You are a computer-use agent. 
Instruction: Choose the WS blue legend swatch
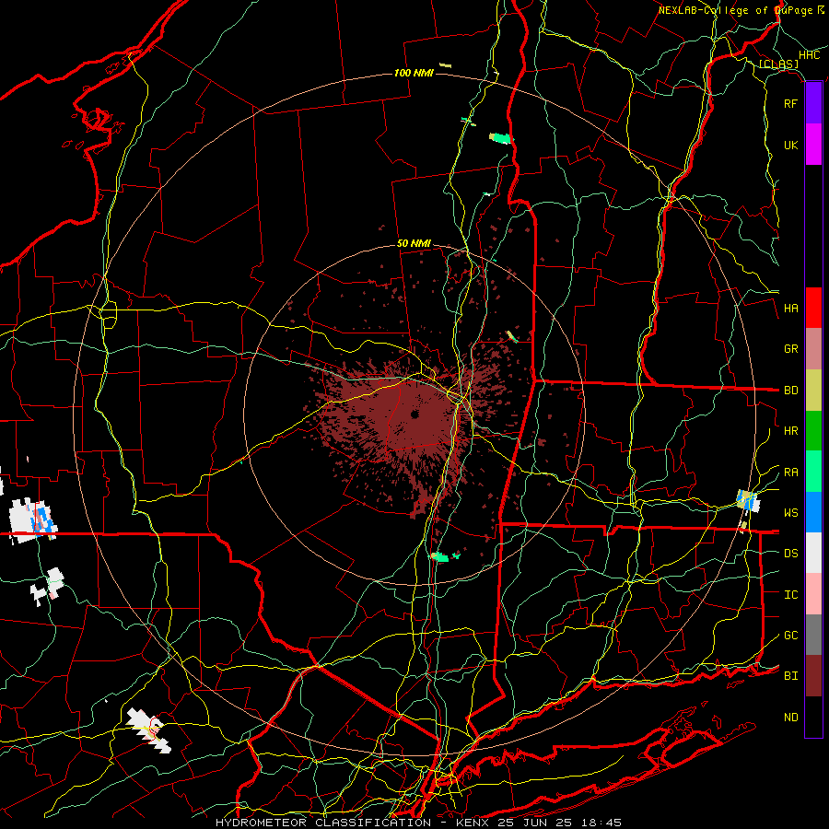click(x=813, y=512)
